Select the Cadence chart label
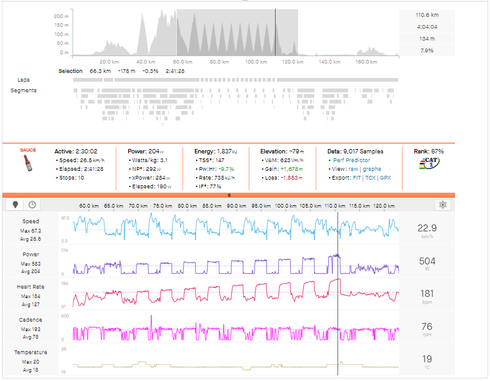The width and height of the screenshot is (490, 381). coord(31,320)
